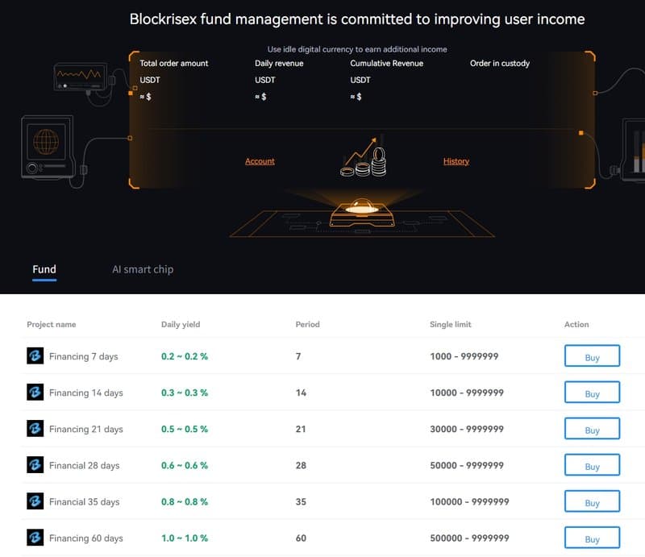Image resolution: width=645 pixels, height=557 pixels.
Task: Buy the Financing 21 days plan
Action: click(x=592, y=429)
